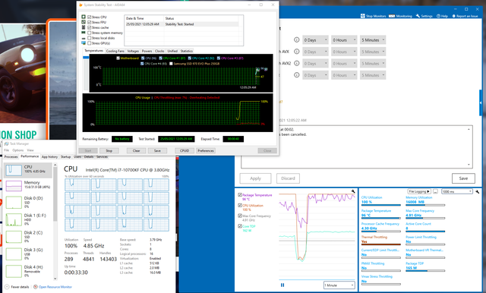Image resolution: width=486 pixels, height=293 pixels.
Task: Click the Stress cache icon in AIDA64
Action: click(84, 27)
